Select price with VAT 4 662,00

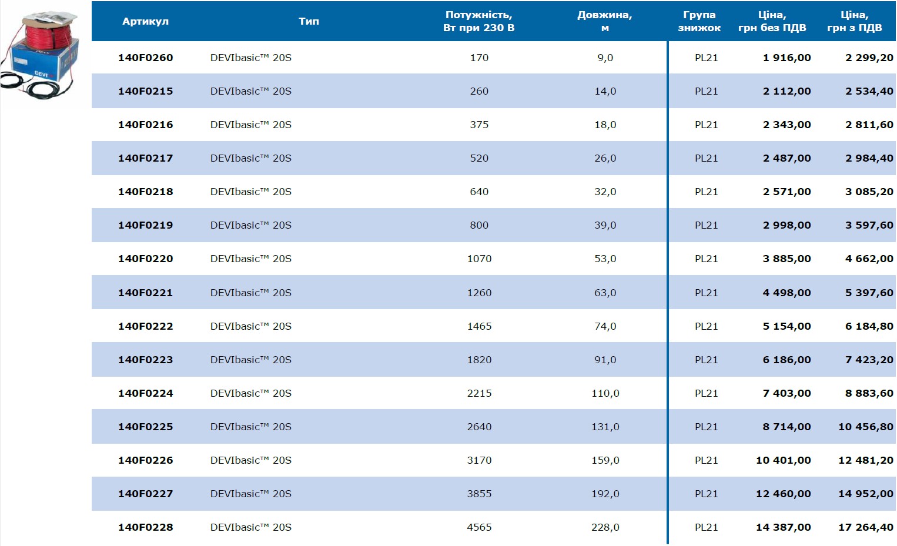pyautogui.click(x=869, y=259)
